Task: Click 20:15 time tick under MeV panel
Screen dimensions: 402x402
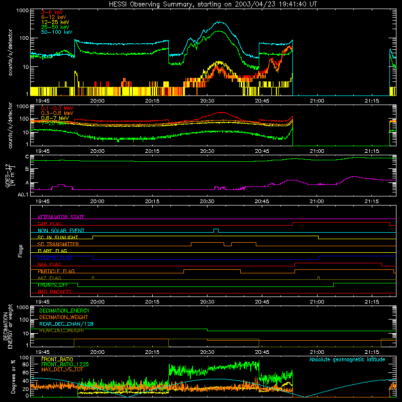Action: (x=152, y=151)
